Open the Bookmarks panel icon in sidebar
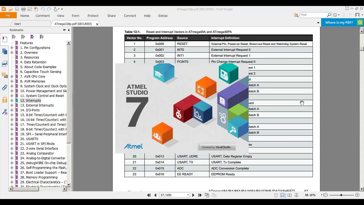 (5, 40)
